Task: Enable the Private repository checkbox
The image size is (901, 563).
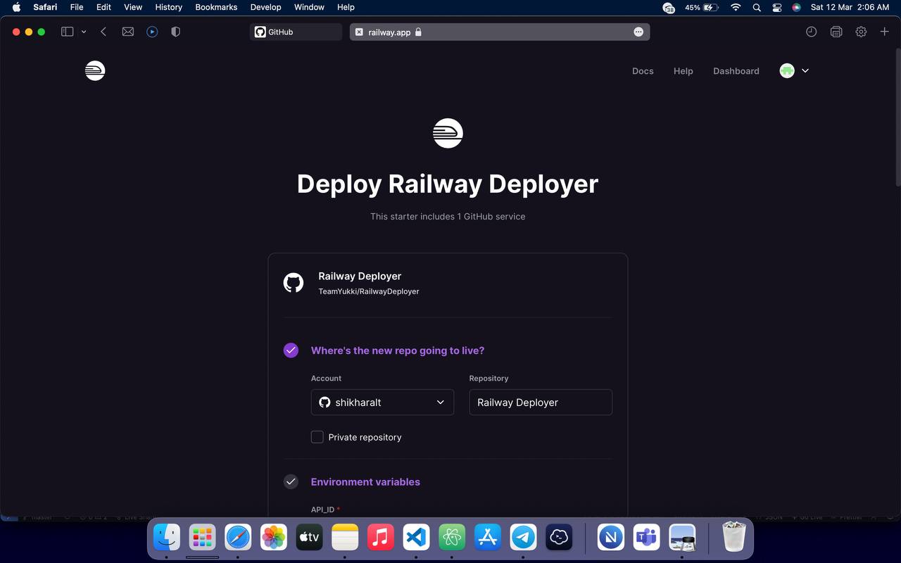Action: coord(317,437)
